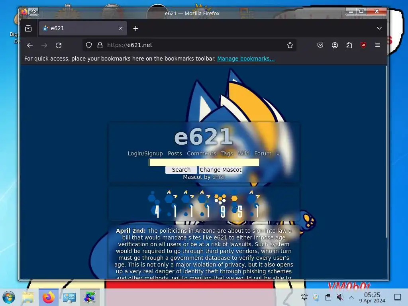Open the Save to Pocket icon
The width and height of the screenshot is (408, 306).
[x=320, y=45]
